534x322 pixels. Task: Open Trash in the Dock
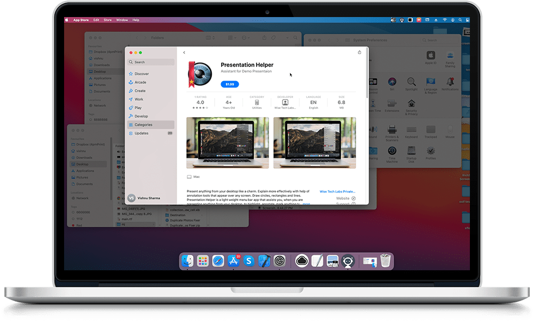[385, 261]
